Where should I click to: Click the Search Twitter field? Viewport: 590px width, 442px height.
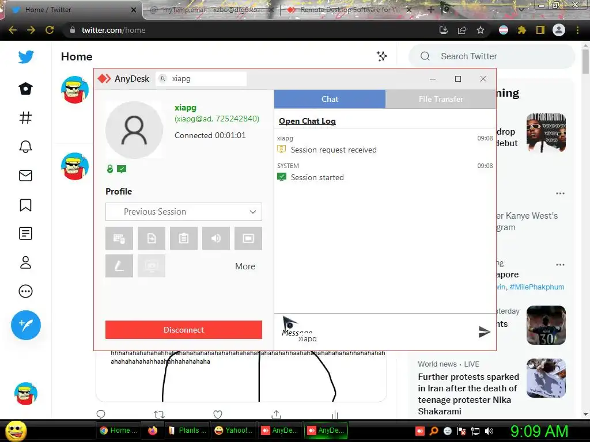[492, 56]
